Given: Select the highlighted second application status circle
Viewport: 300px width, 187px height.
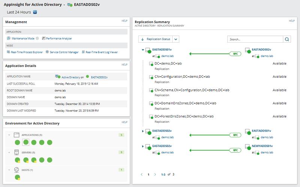Looking at the screenshot, I should tap(26, 142).
